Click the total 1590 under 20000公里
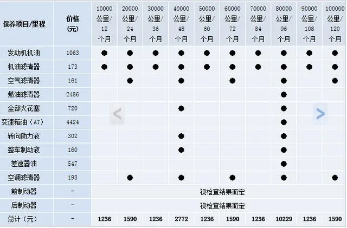The image size is (347, 228). (x=130, y=219)
